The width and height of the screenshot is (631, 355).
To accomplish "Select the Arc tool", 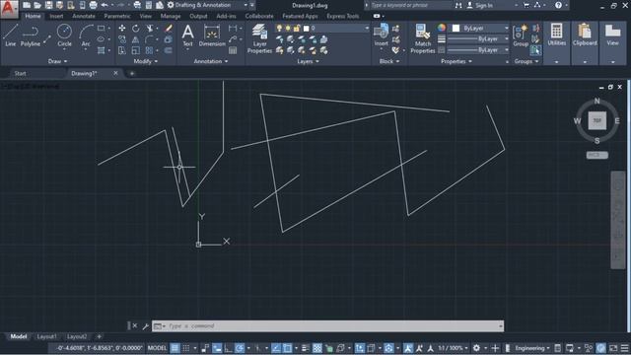I will click(86, 35).
